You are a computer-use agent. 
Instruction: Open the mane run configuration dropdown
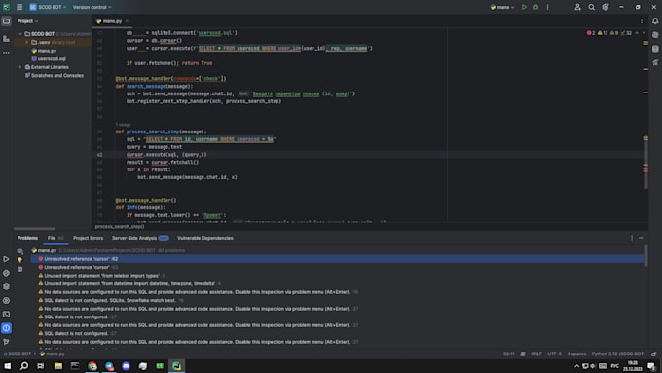pyautogui.click(x=502, y=7)
